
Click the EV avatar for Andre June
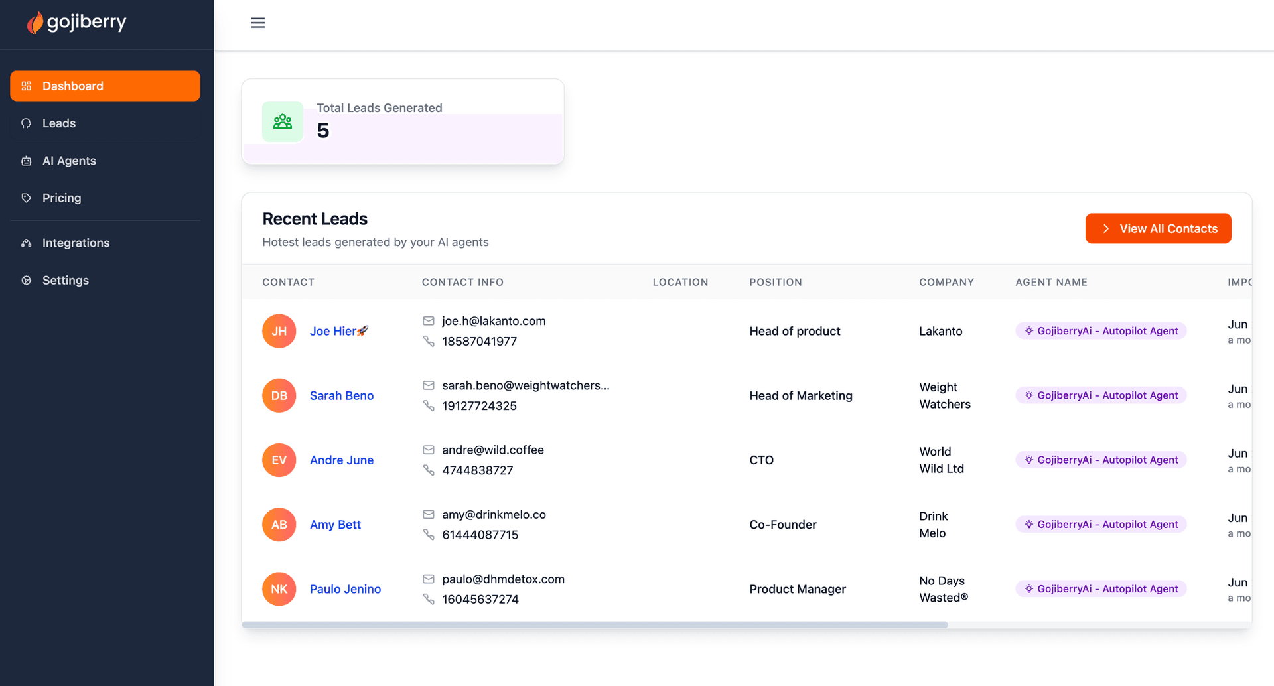[279, 460]
